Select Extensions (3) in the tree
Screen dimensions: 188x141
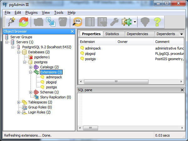pyautogui.click(x=51, y=72)
